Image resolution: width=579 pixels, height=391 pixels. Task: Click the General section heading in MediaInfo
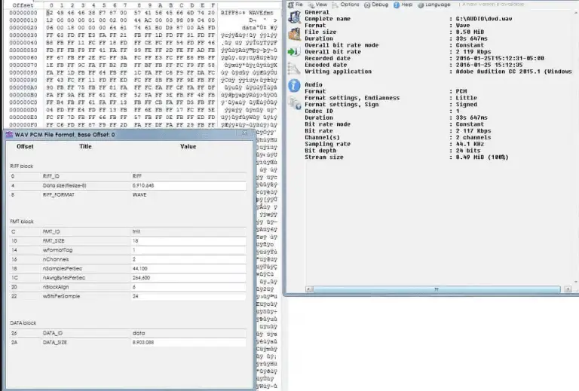pyautogui.click(x=317, y=12)
